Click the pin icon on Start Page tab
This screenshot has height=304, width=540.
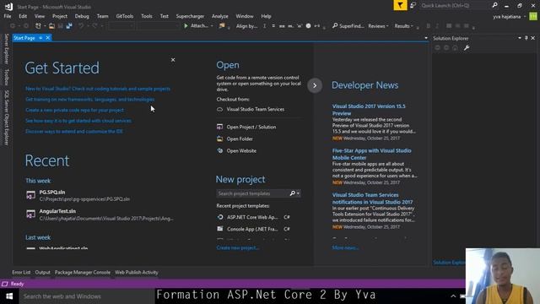(x=40, y=38)
